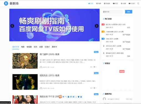Click the blue 搜索 button
The height and width of the screenshot is (104, 141).
click(129, 12)
